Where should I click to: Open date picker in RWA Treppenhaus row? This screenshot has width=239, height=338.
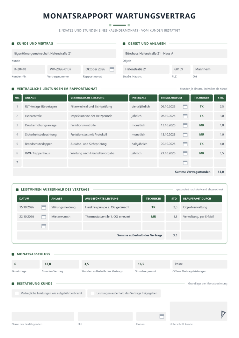point(185,153)
